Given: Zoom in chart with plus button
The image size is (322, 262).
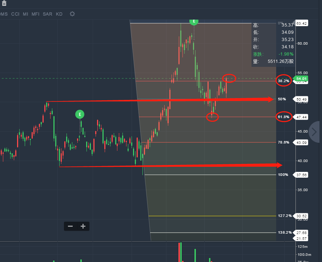Looking at the screenshot, I should pos(83,226).
